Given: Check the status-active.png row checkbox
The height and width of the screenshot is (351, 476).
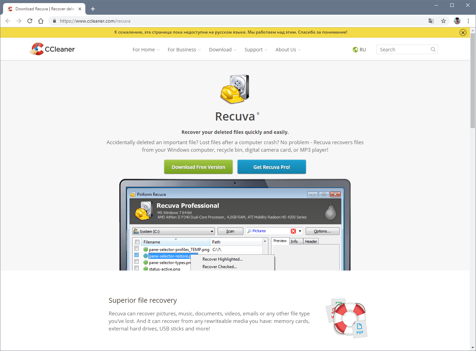Looking at the screenshot, I should click(x=137, y=268).
